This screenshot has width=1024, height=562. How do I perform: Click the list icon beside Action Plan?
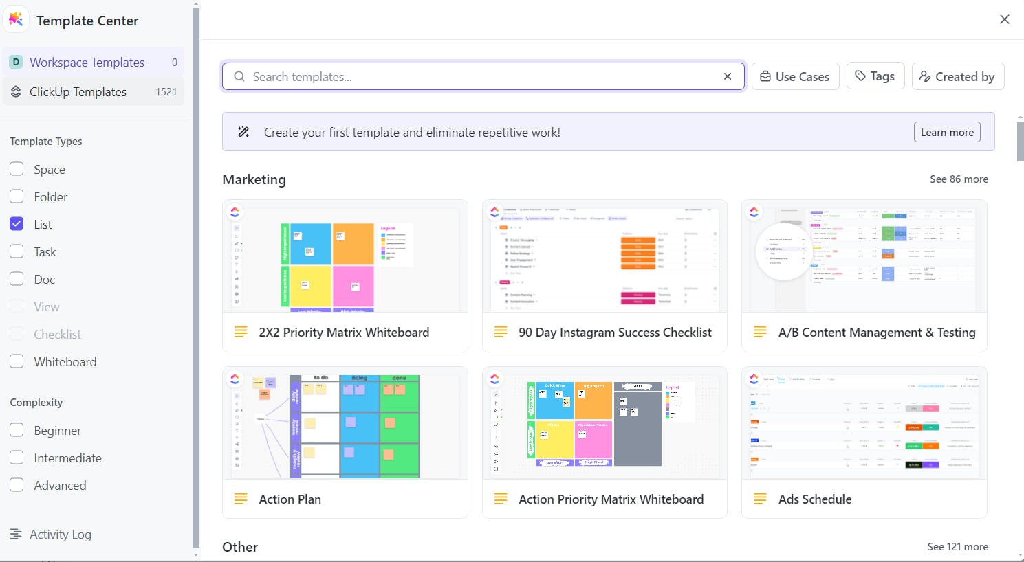point(241,499)
